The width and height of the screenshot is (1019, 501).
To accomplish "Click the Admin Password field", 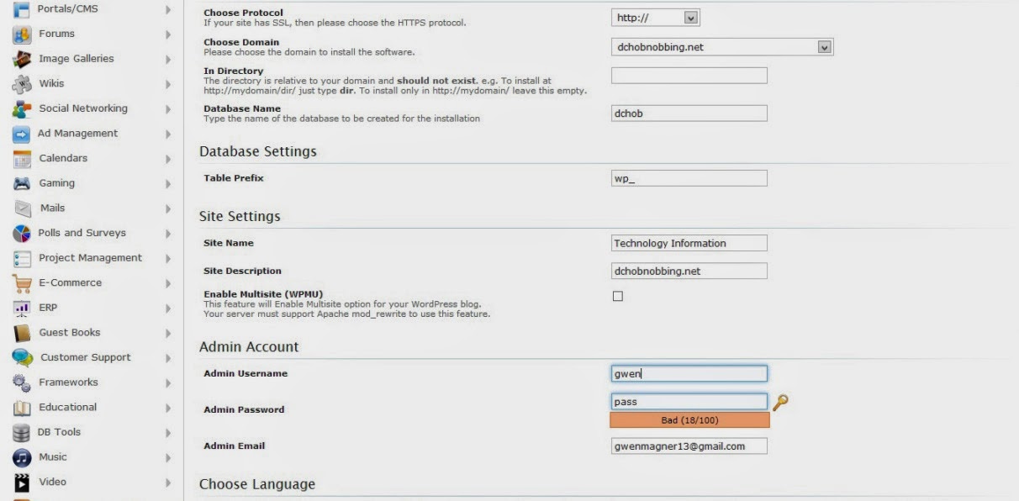I will click(x=689, y=402).
